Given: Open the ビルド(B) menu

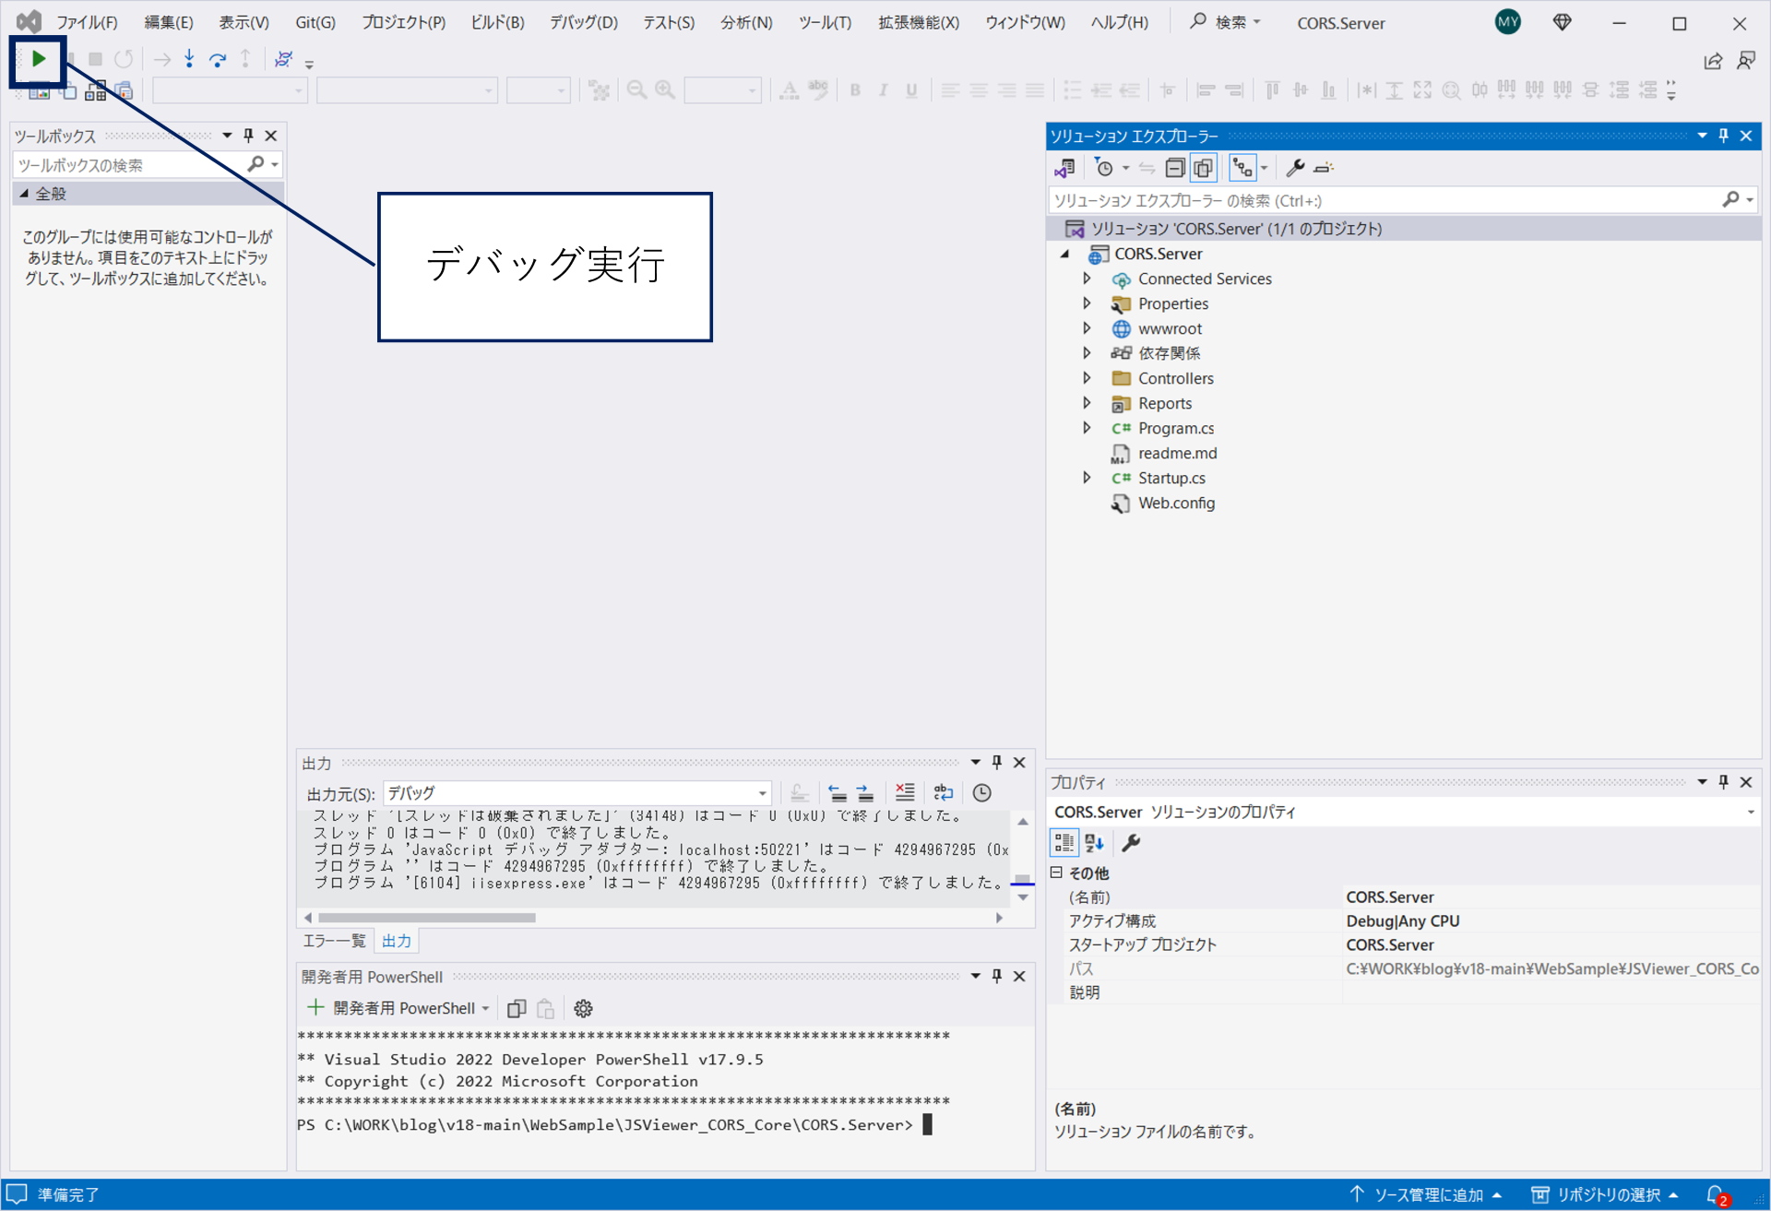Looking at the screenshot, I should (496, 22).
